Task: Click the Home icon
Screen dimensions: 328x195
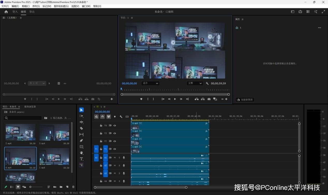Action: pos(6,12)
